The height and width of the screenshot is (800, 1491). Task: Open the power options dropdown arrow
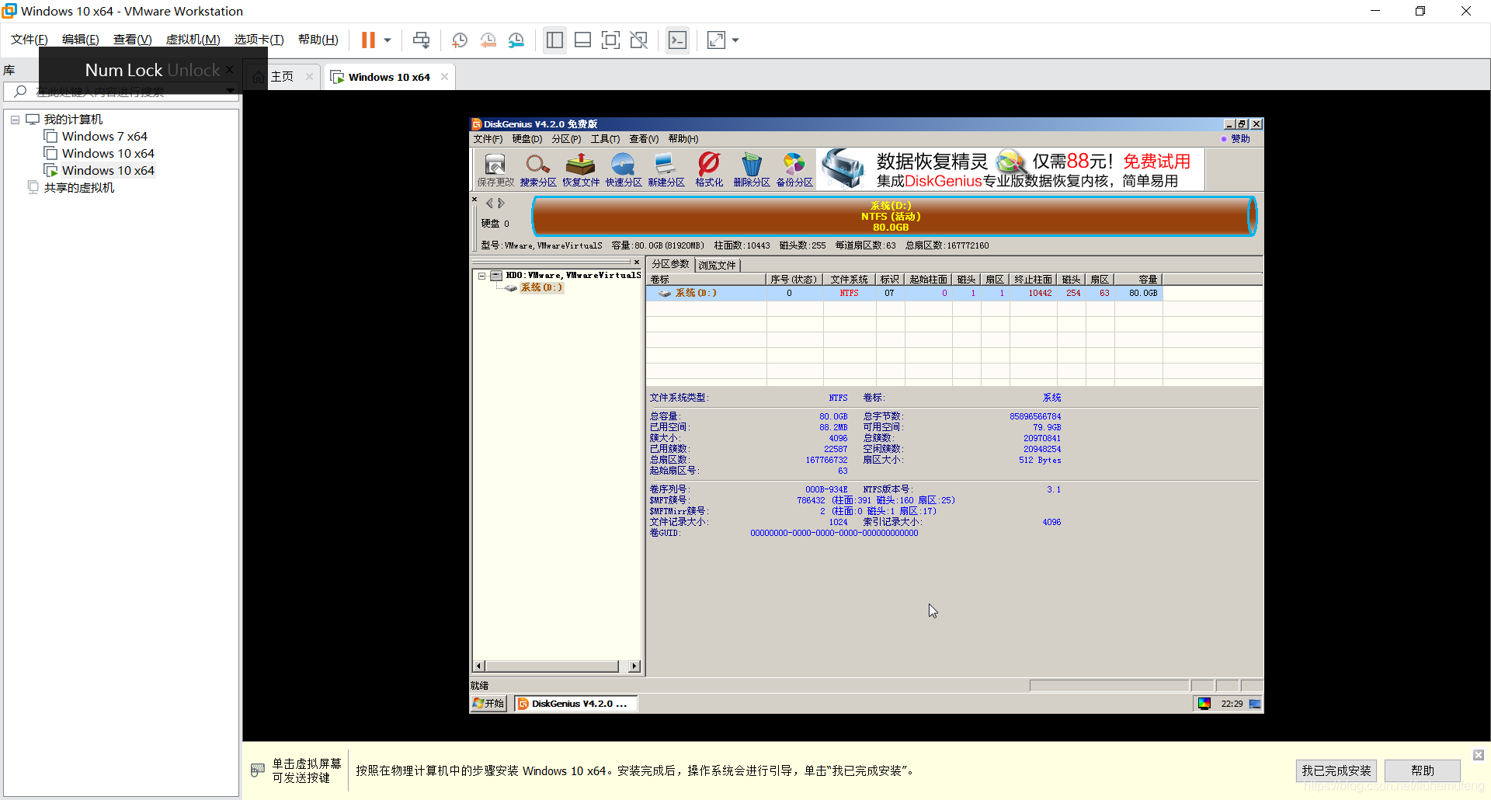coord(387,40)
